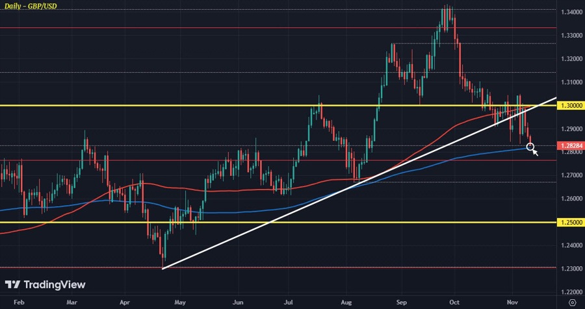Click the 1.30000 price axis label
This screenshot has width=585, height=309.
pos(570,105)
